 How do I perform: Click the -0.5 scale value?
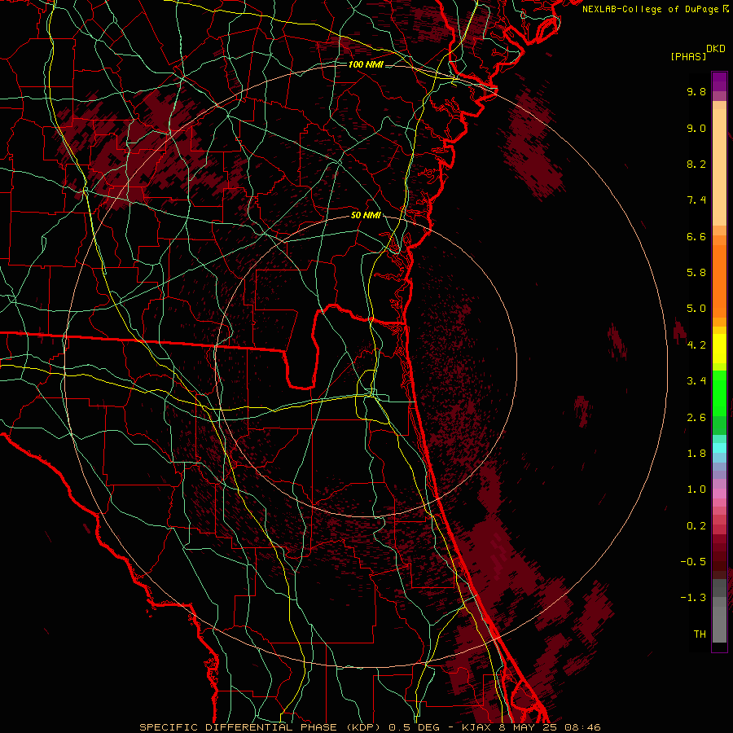[693, 562]
